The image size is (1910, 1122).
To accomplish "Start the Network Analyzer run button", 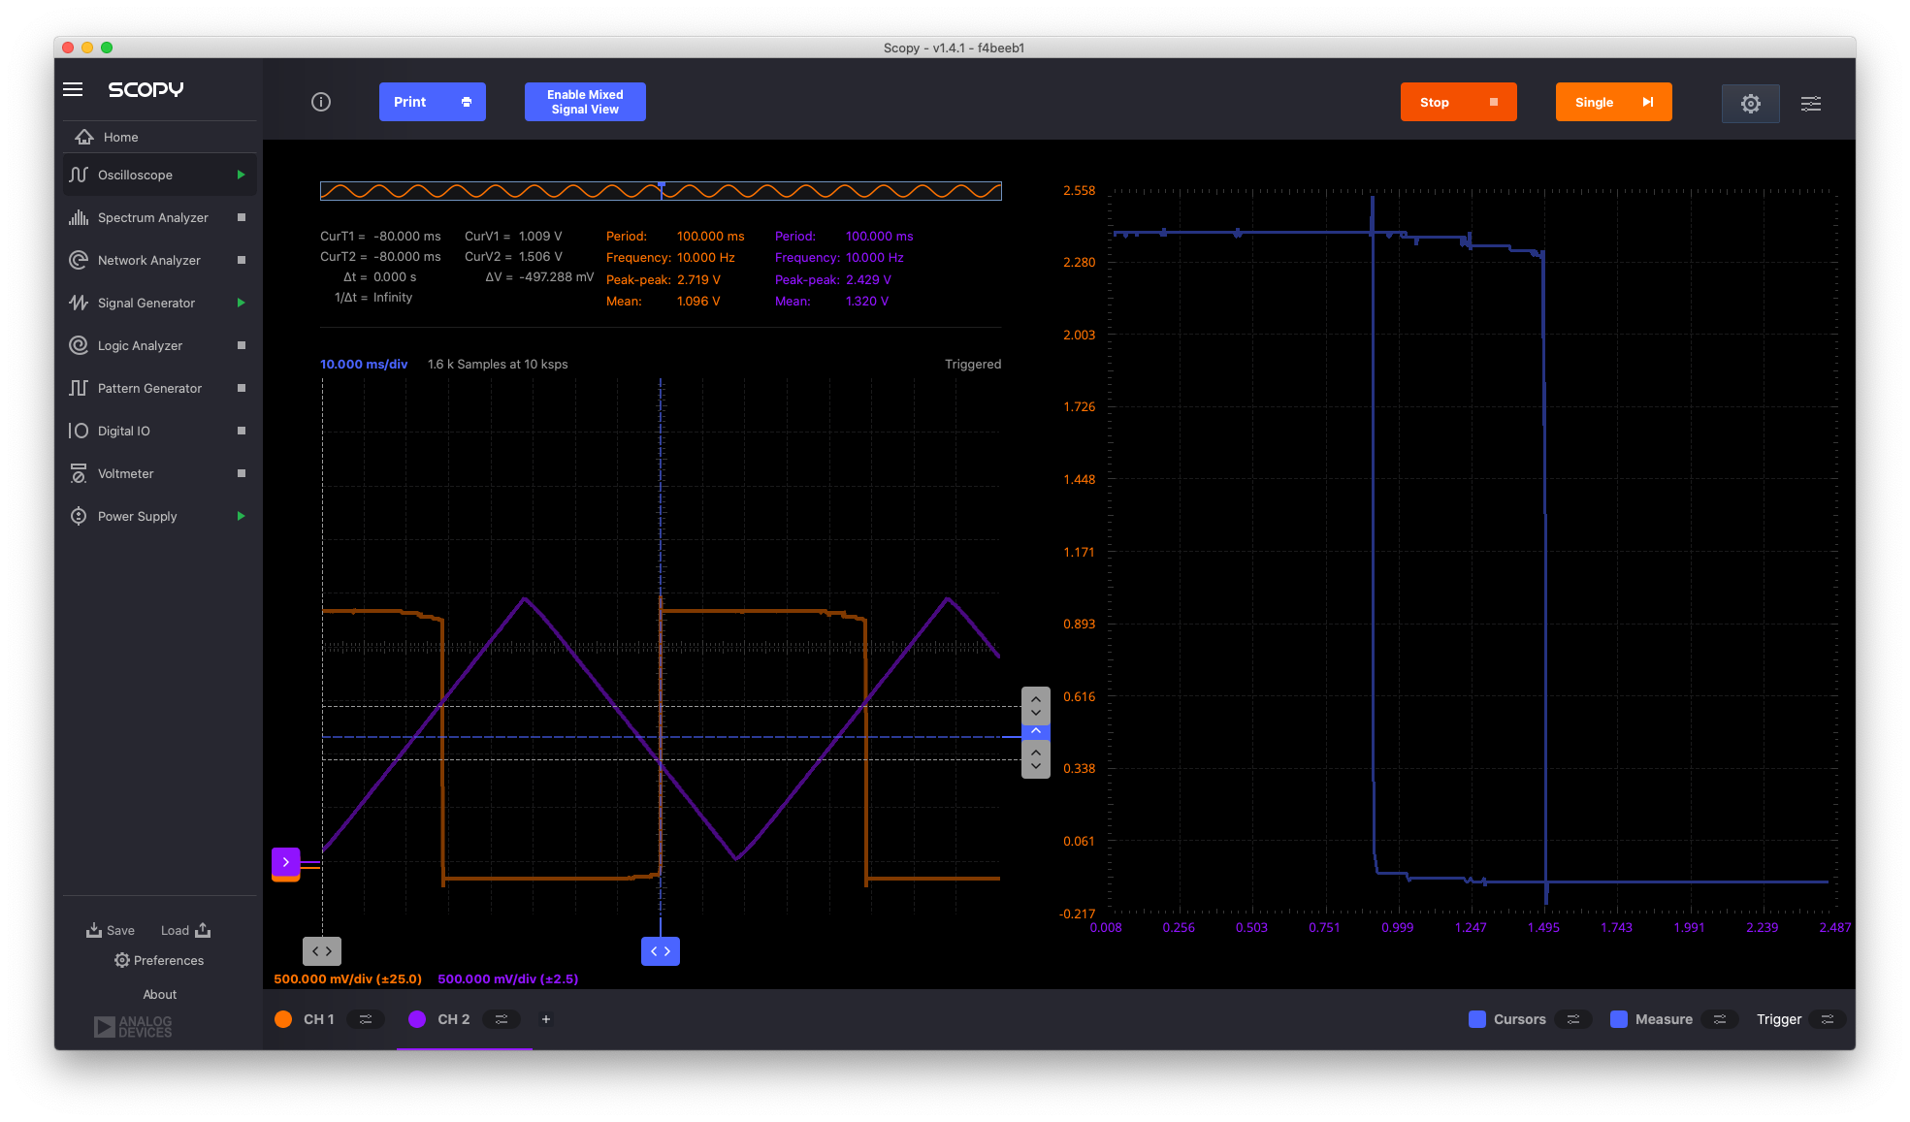I will [242, 260].
